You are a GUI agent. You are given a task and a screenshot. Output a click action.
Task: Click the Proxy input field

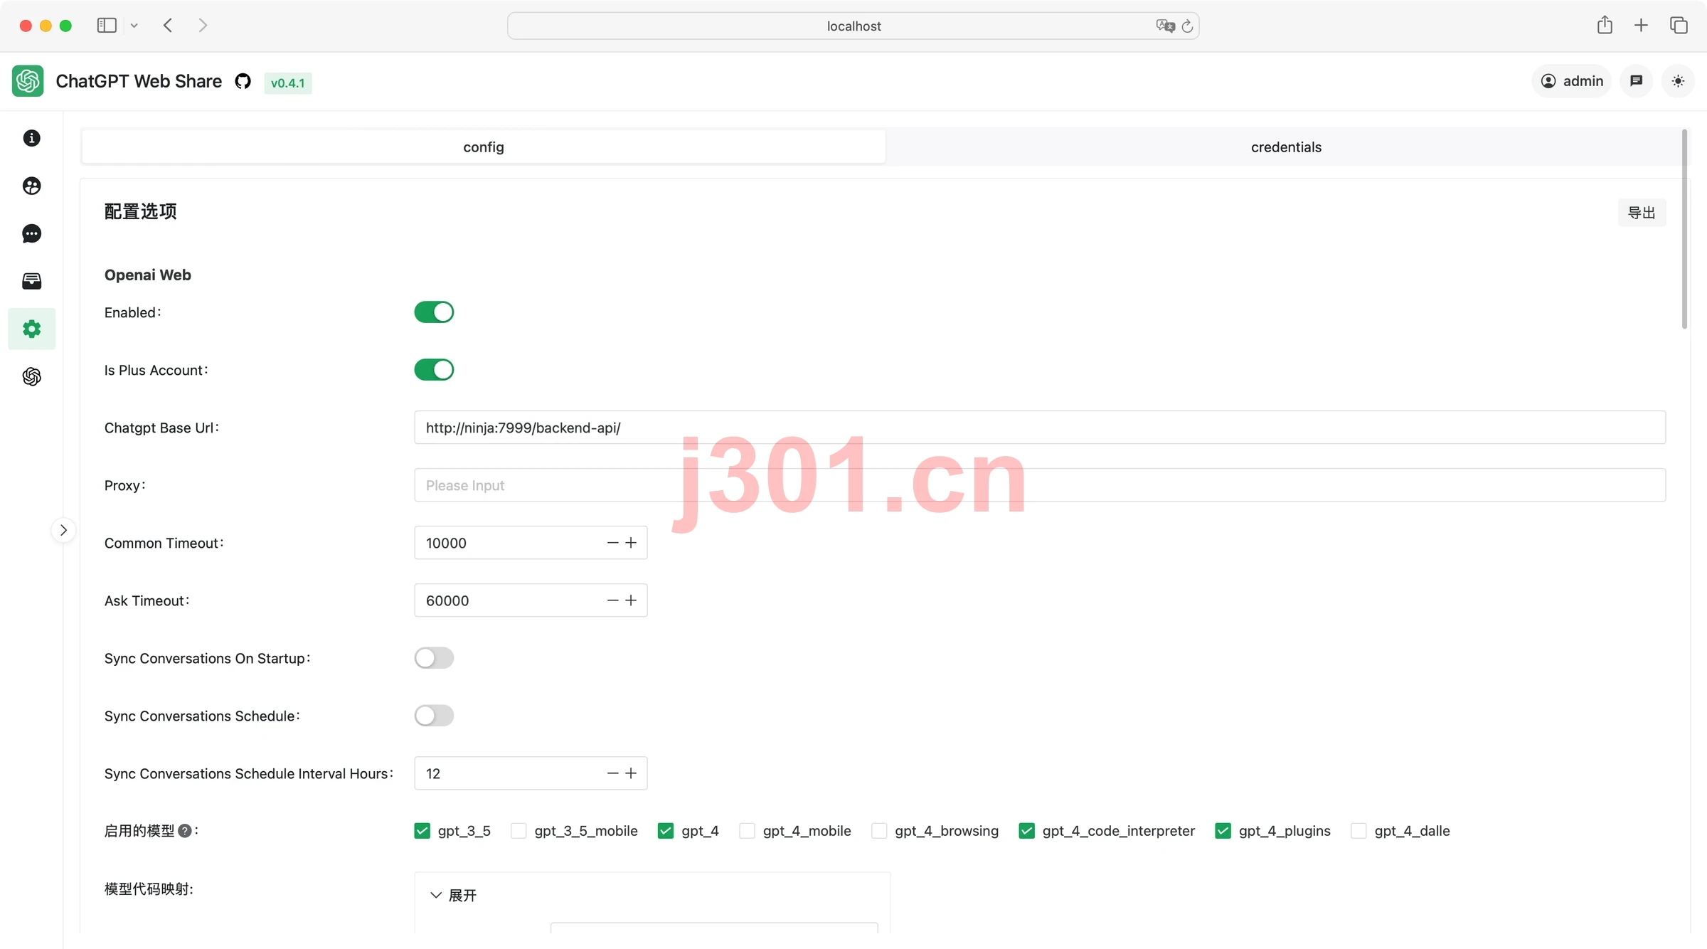(1040, 485)
